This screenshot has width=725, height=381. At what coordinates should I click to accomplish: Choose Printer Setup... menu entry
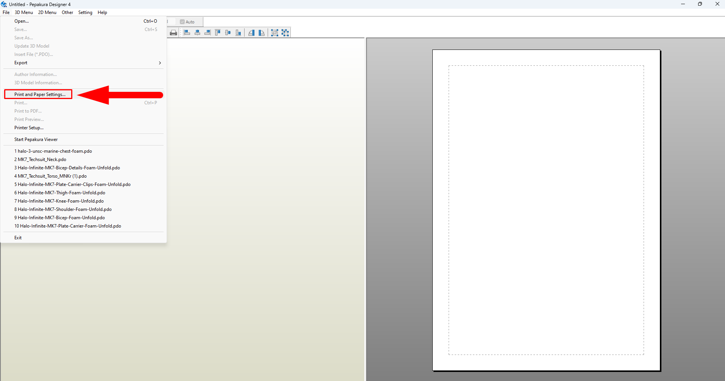(x=84, y=128)
